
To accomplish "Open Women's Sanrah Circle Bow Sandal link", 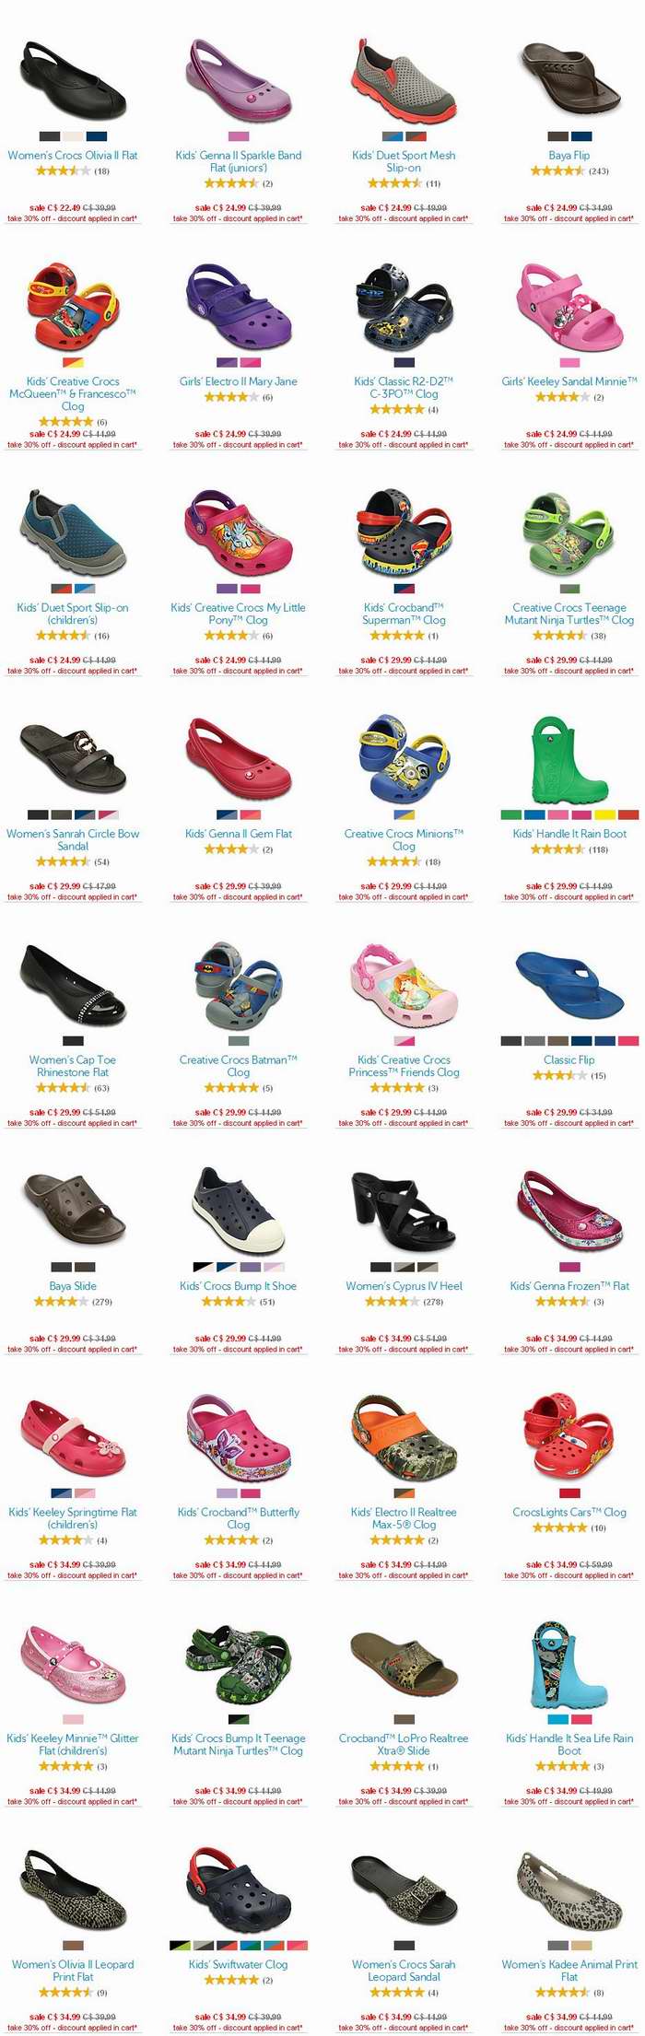I will pyautogui.click(x=73, y=839).
